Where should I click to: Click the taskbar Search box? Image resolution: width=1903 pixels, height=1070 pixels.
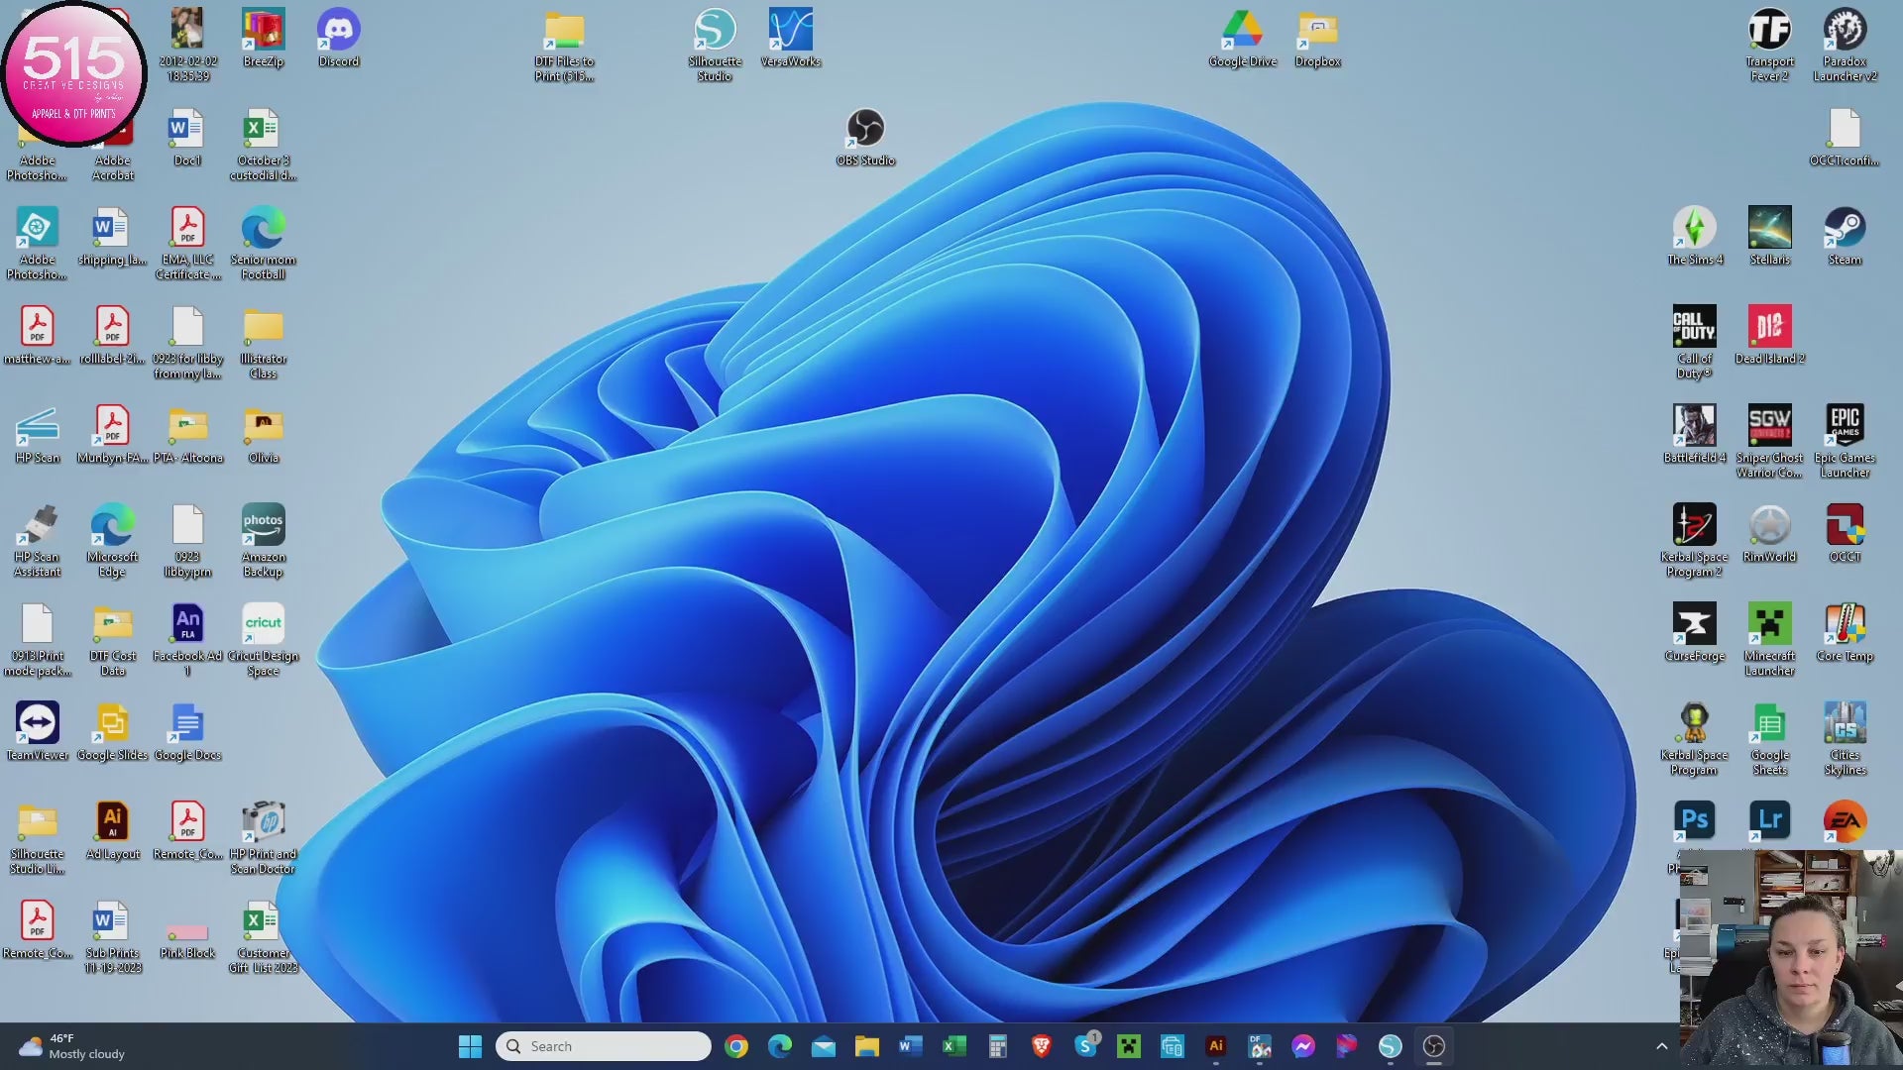coord(604,1046)
